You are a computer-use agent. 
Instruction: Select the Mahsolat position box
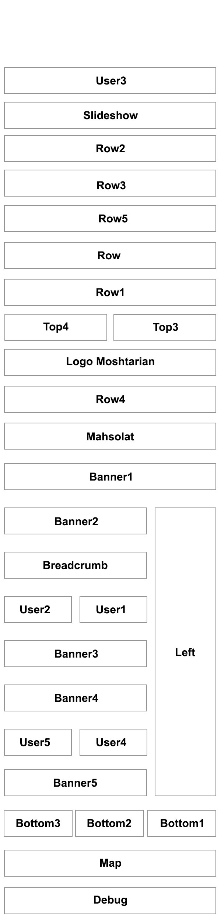coord(110,436)
